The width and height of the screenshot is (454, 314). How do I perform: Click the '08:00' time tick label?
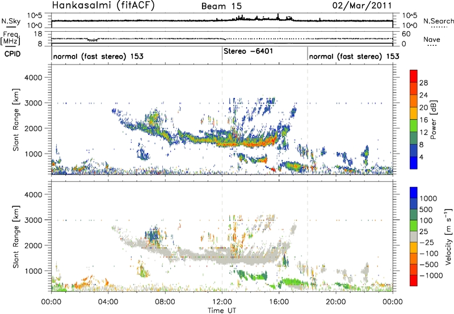[165, 302]
